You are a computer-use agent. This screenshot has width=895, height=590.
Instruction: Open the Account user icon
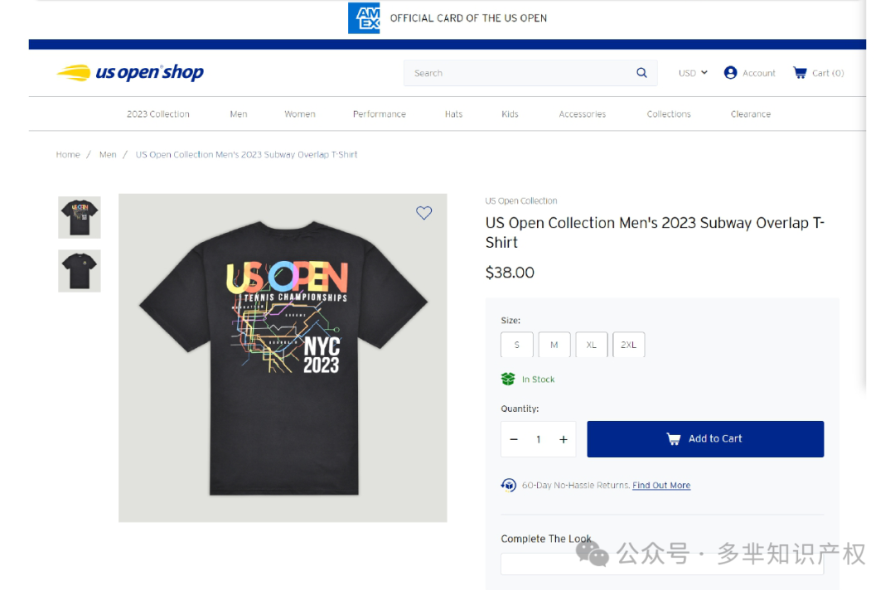[x=730, y=73]
